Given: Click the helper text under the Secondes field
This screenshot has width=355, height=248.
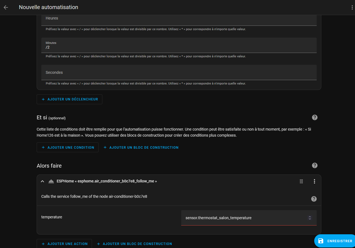Looking at the screenshot, I should [x=146, y=83].
